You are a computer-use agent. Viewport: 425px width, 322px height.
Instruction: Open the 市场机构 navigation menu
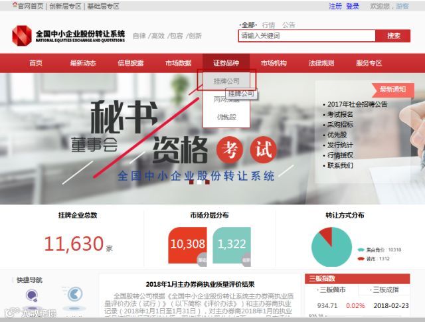(x=274, y=63)
